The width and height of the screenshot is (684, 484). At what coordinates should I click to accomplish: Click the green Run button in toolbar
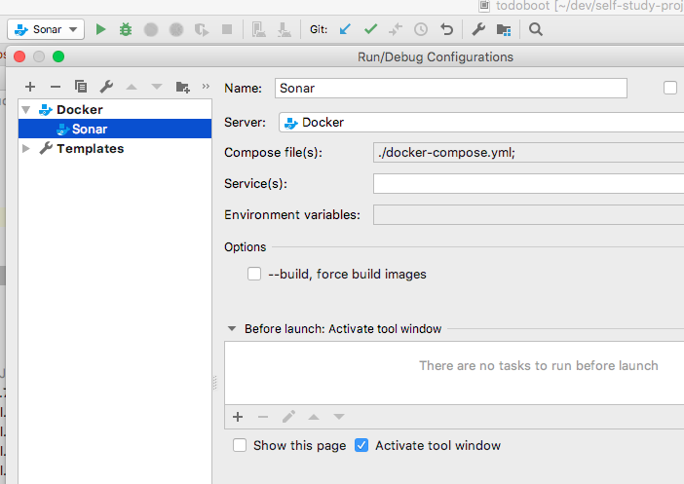coord(100,29)
